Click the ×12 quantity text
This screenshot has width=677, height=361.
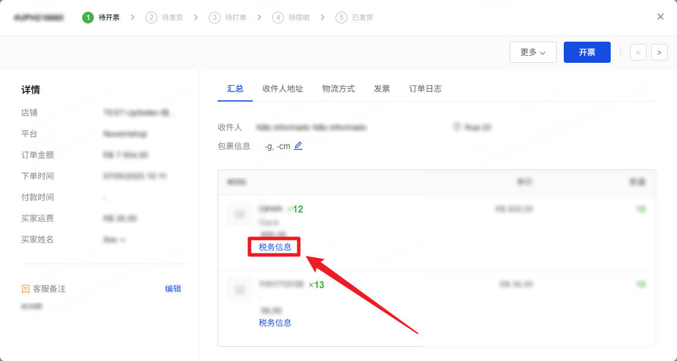[x=295, y=210]
